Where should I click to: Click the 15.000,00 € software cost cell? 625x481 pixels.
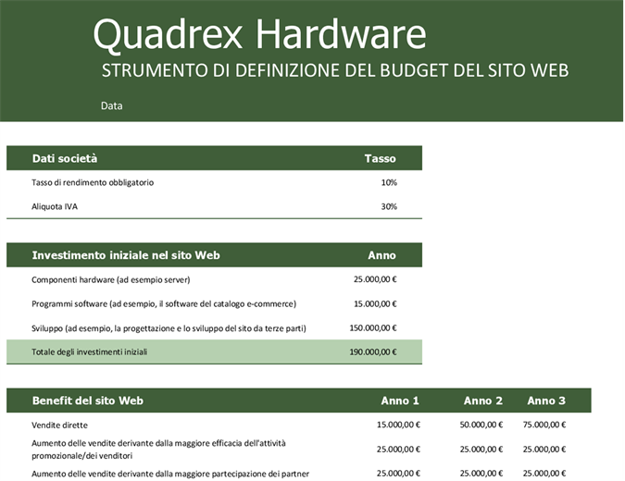(375, 304)
